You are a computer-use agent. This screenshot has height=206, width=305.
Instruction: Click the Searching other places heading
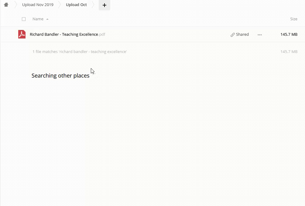tap(60, 76)
